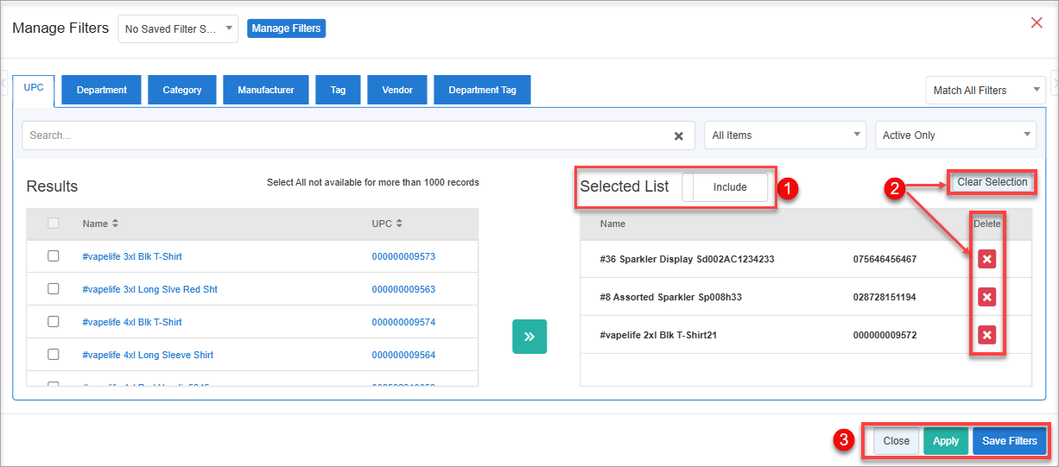Close the Manage Filters dialog with red X
Viewport: 1059px width, 467px height.
coord(1037,22)
